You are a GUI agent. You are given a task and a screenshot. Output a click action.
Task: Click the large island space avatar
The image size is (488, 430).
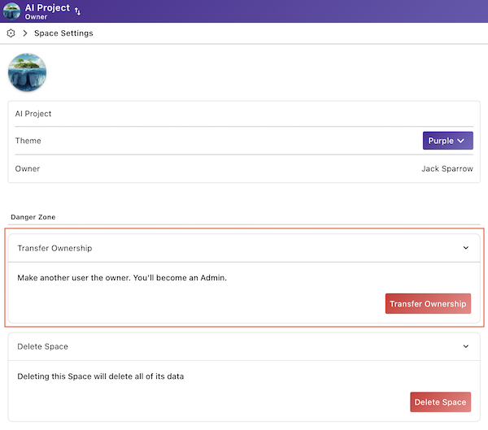pos(27,73)
